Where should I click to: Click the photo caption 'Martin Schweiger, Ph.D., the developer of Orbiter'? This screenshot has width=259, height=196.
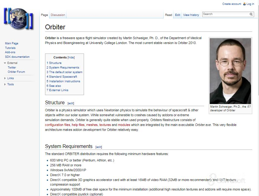pos(228,109)
